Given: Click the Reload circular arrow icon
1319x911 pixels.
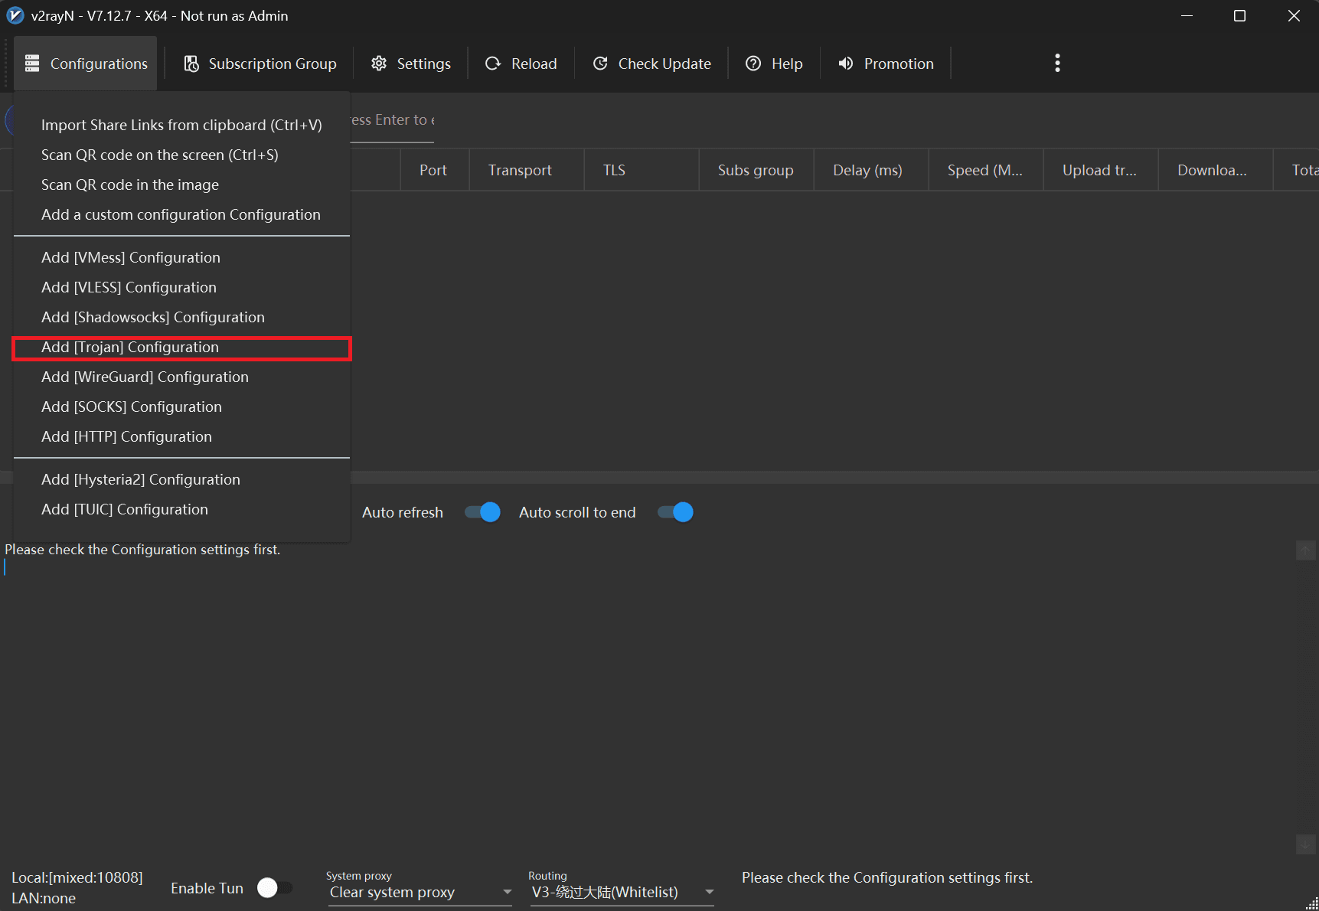Looking at the screenshot, I should [492, 63].
